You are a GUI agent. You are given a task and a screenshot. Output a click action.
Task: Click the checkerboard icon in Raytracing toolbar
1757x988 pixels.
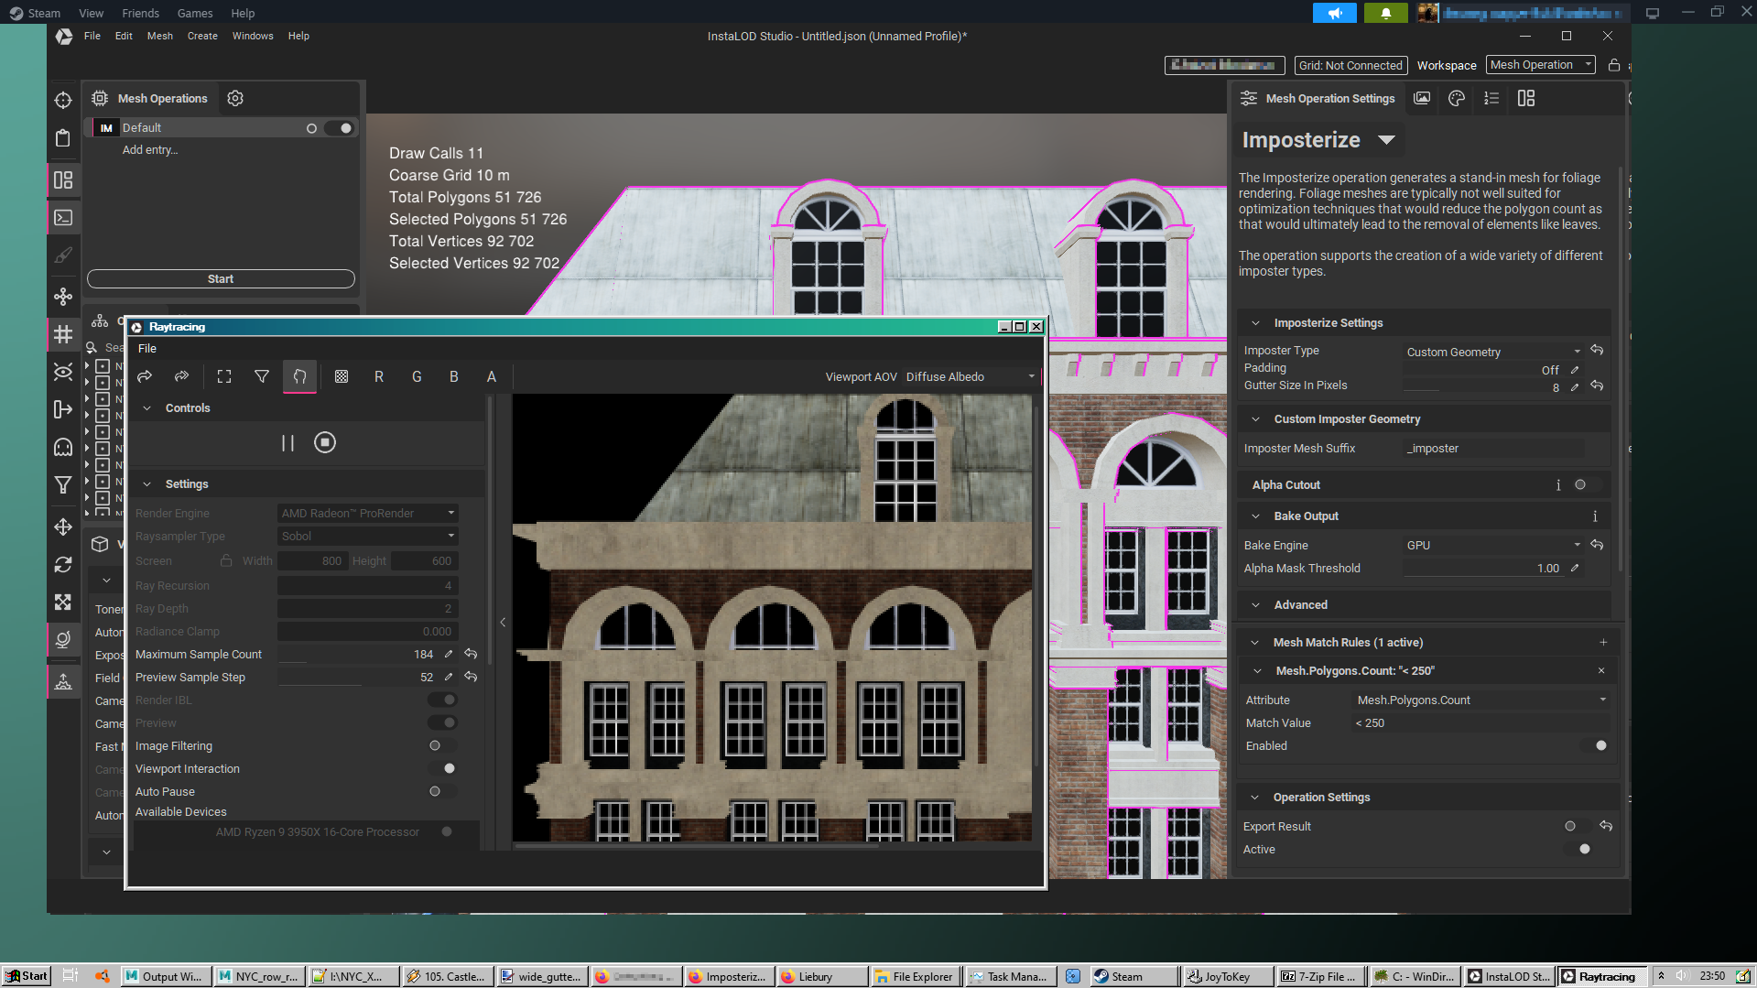pyautogui.click(x=342, y=376)
